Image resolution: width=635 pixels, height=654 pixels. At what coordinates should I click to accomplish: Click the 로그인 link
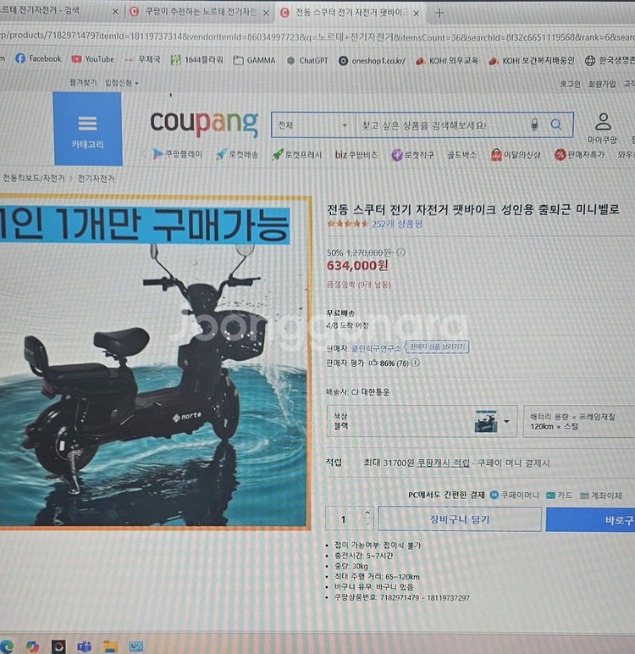570,84
